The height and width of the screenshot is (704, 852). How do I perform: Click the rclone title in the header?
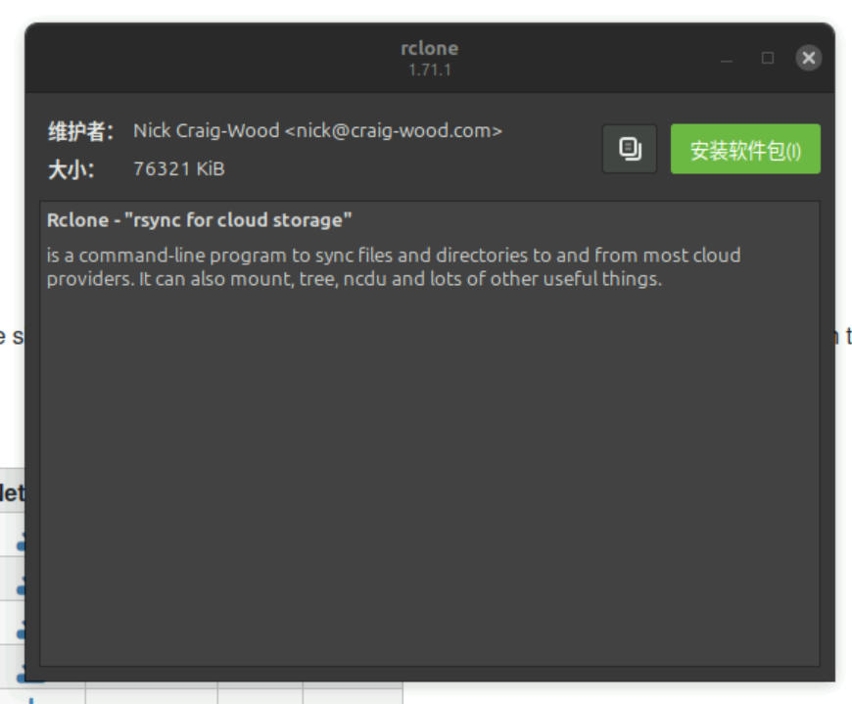pos(429,48)
